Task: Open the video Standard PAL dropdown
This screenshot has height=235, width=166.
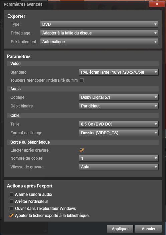Action: pyautogui.click(x=119, y=72)
